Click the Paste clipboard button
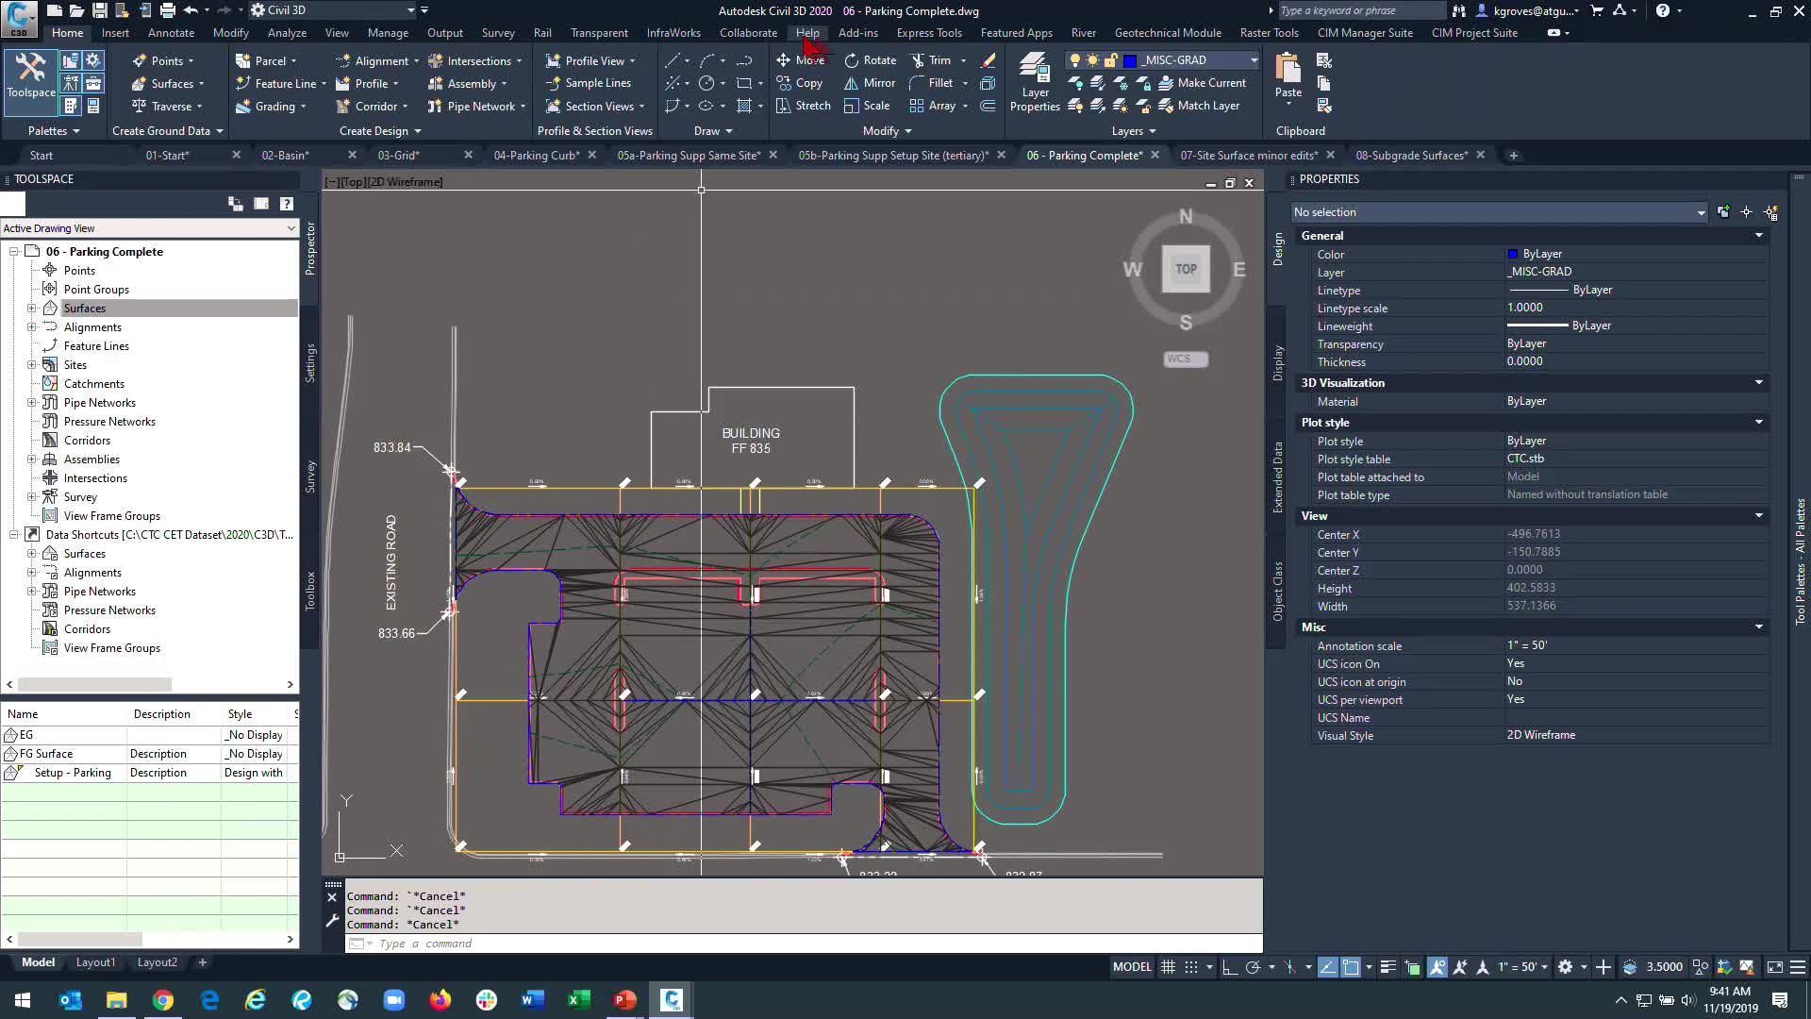1811x1019 pixels. click(x=1288, y=75)
